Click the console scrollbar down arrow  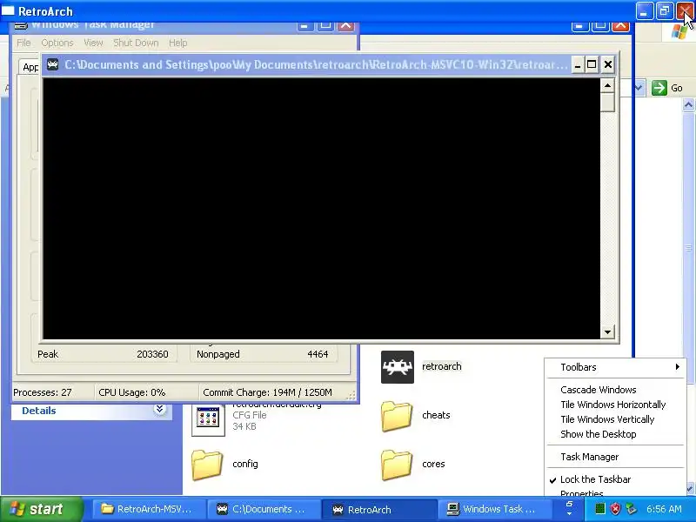[607, 331]
